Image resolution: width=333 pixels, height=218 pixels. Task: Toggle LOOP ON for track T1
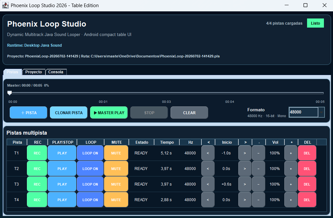point(90,153)
